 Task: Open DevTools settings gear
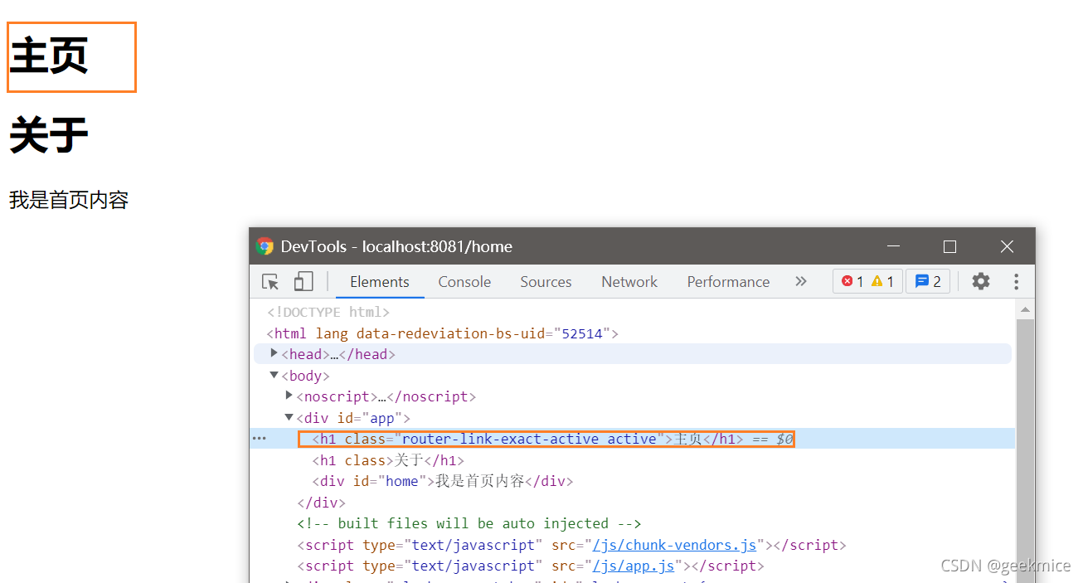click(x=981, y=281)
